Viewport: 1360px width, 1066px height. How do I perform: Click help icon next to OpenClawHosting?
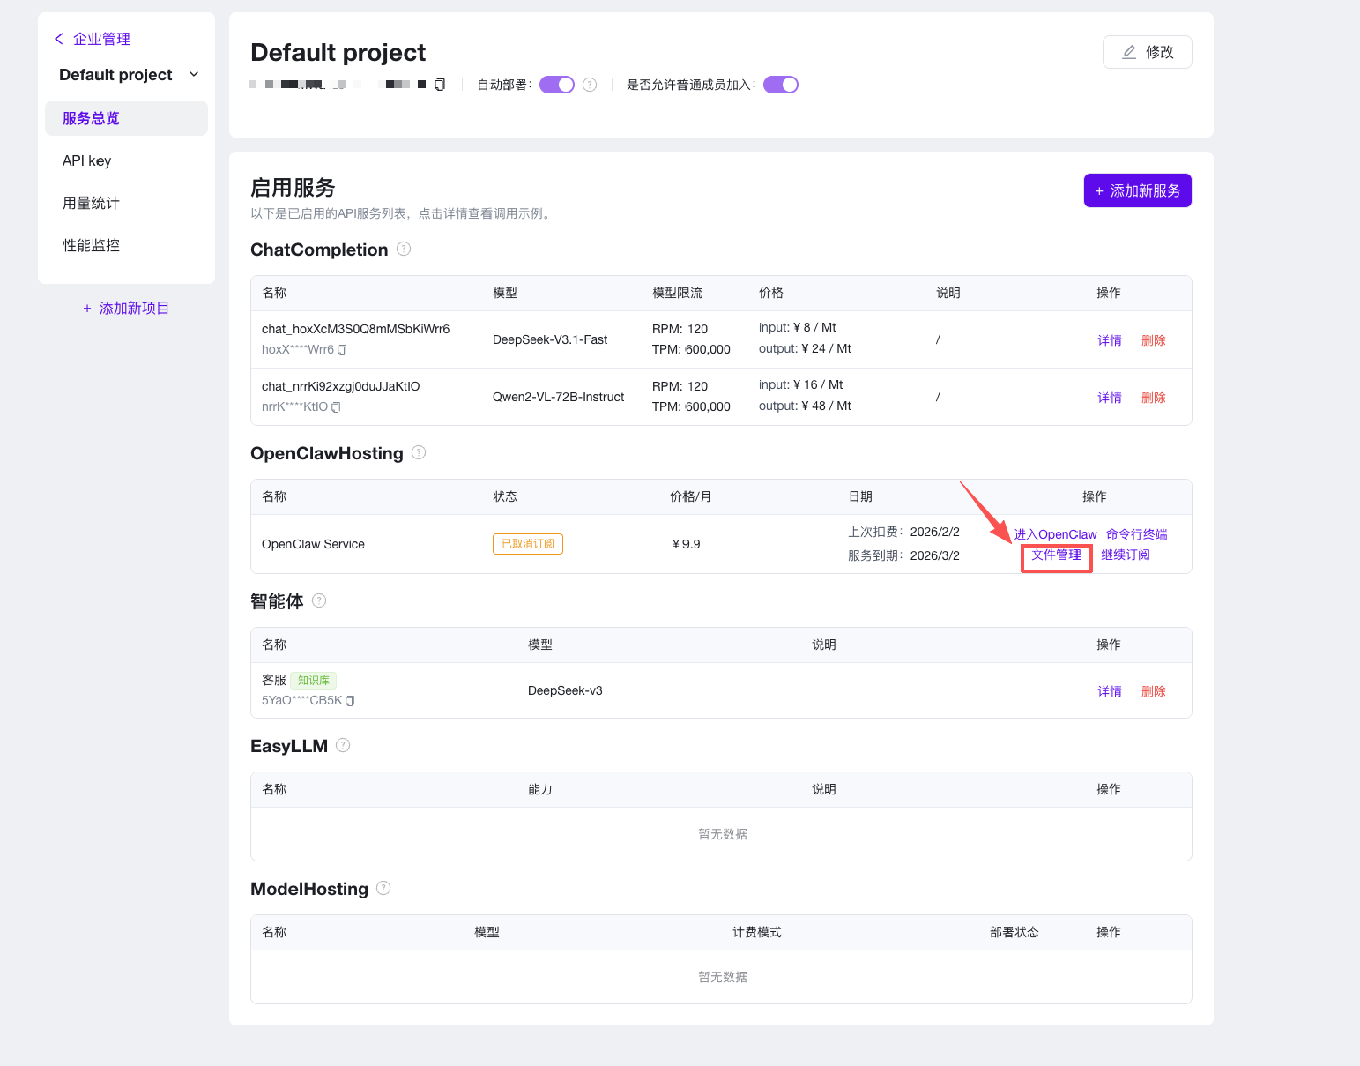(x=419, y=453)
